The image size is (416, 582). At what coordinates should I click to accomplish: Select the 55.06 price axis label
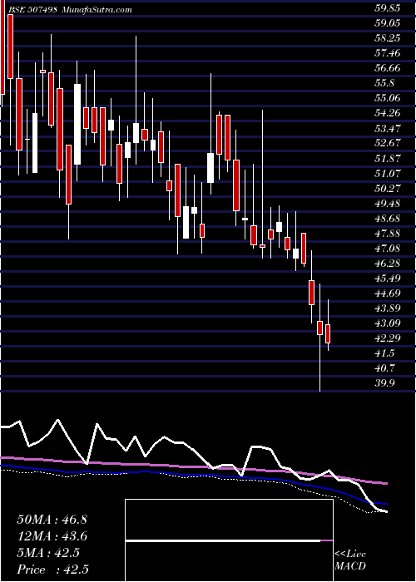[387, 98]
